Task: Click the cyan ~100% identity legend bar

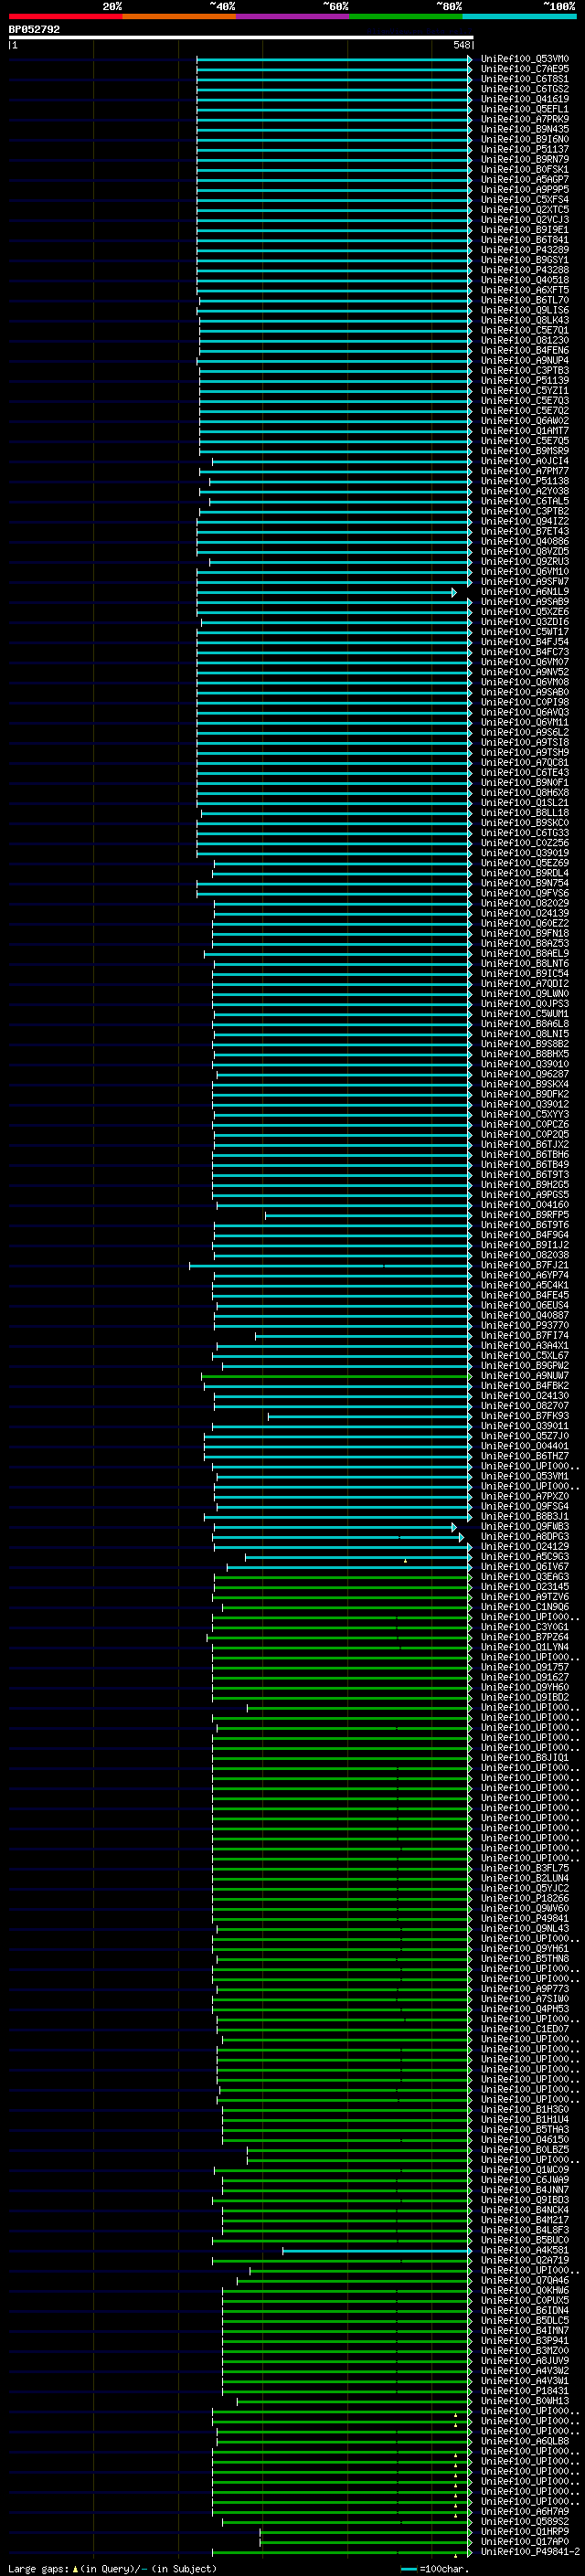Action: click(x=519, y=16)
